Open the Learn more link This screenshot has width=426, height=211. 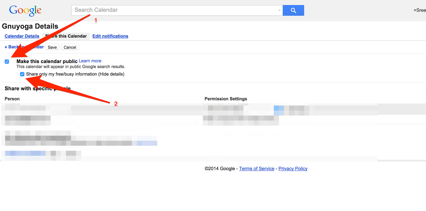(90, 61)
